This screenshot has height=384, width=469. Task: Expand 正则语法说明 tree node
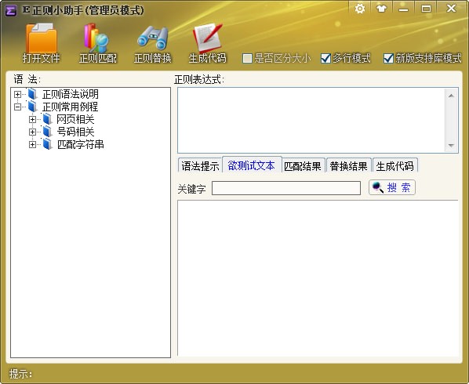click(x=18, y=94)
